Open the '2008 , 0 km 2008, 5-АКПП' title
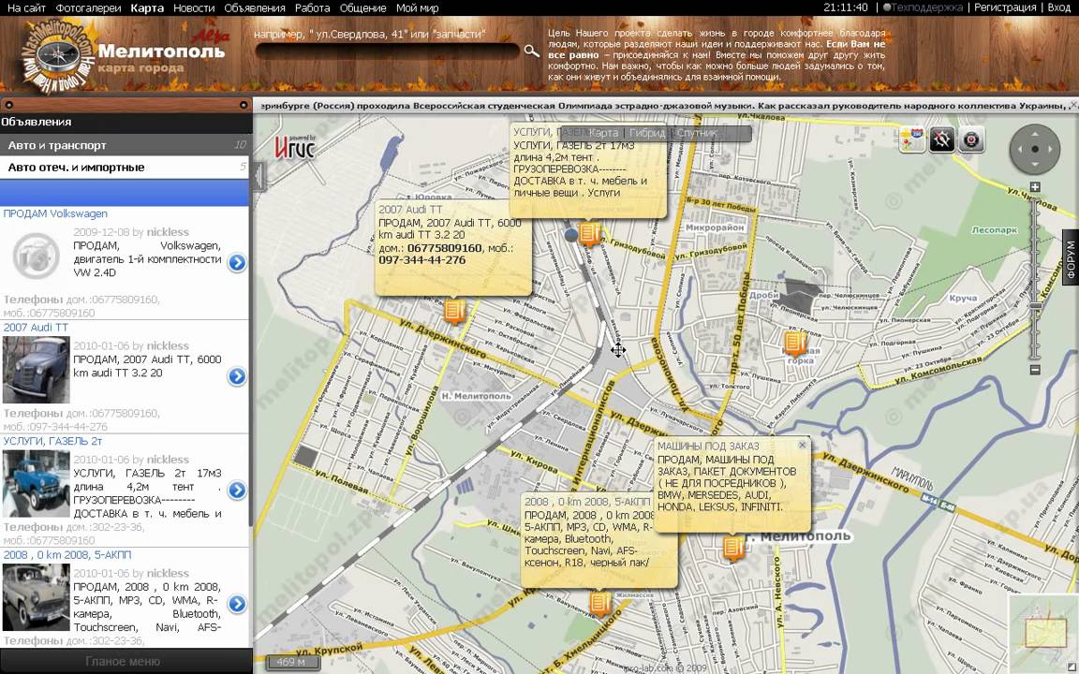This screenshot has width=1079, height=674. (67, 555)
